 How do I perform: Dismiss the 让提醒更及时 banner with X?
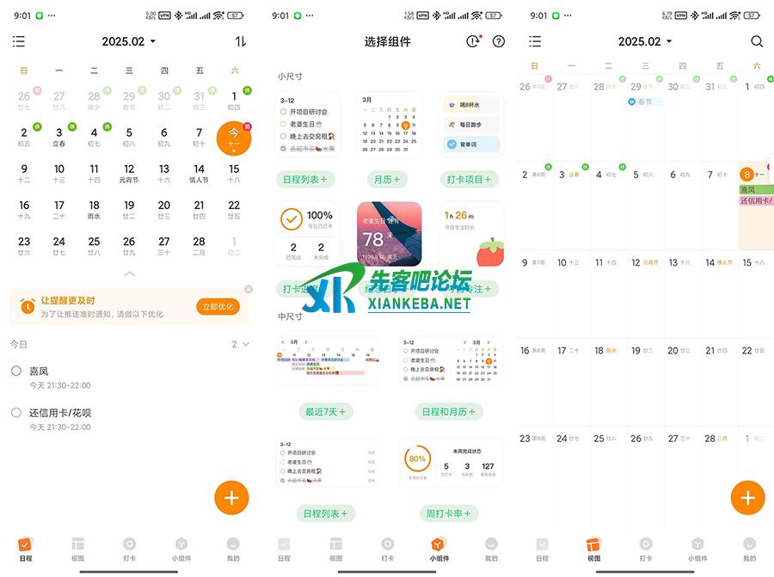249,289
